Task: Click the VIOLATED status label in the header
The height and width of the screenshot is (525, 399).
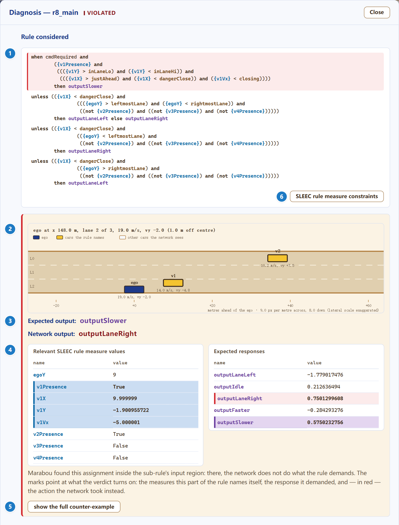Action: click(x=100, y=13)
